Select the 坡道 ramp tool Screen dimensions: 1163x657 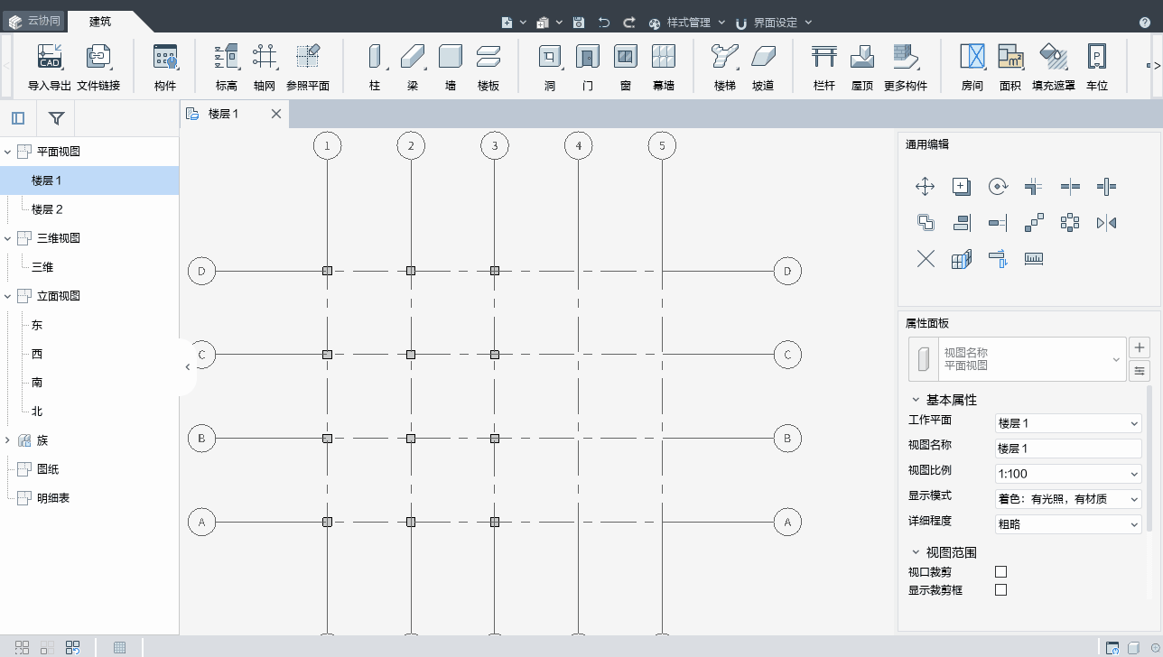point(763,66)
